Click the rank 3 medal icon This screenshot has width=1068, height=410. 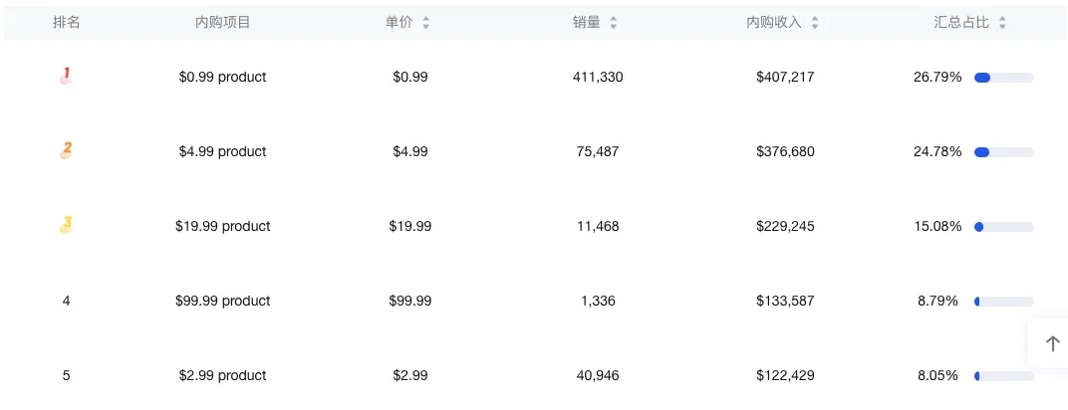66,225
